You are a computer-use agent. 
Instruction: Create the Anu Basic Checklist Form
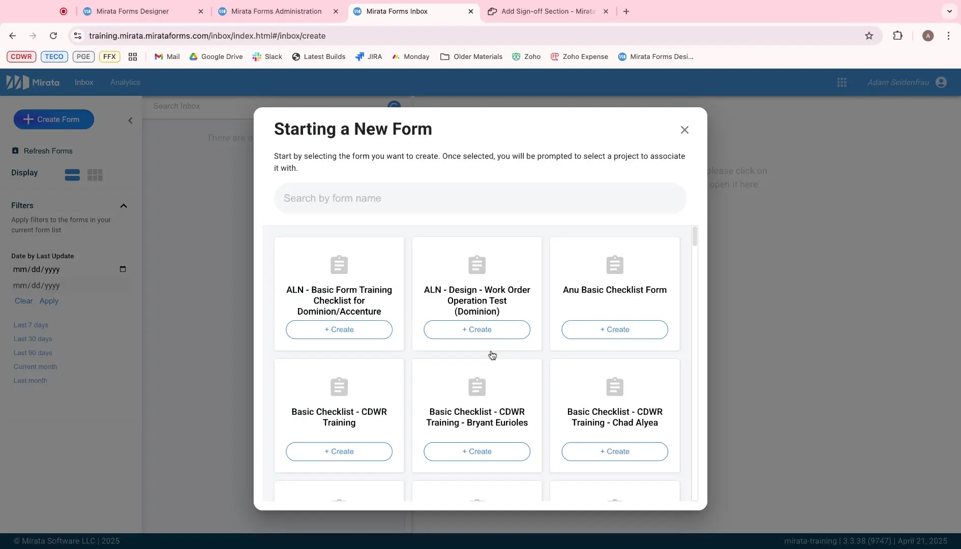point(614,329)
